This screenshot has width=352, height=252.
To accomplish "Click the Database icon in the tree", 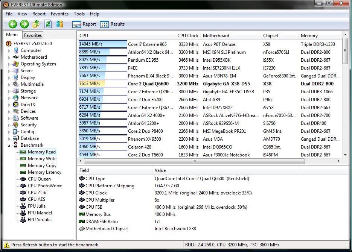I will (x=16, y=138).
